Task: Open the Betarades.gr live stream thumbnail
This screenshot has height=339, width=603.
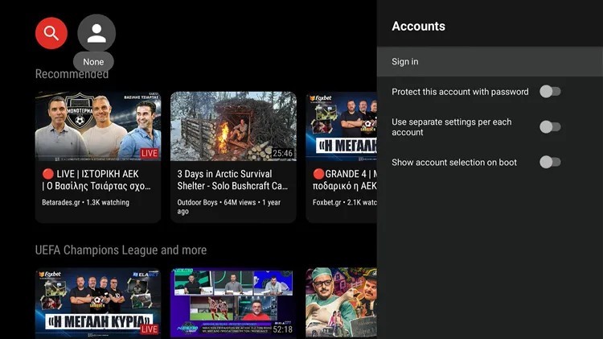Action: 98,126
